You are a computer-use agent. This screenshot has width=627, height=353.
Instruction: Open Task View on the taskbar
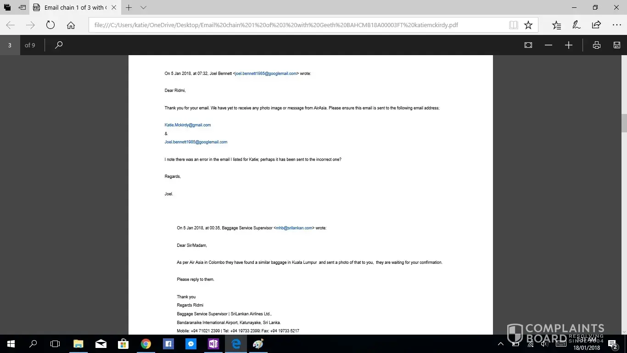pos(55,344)
